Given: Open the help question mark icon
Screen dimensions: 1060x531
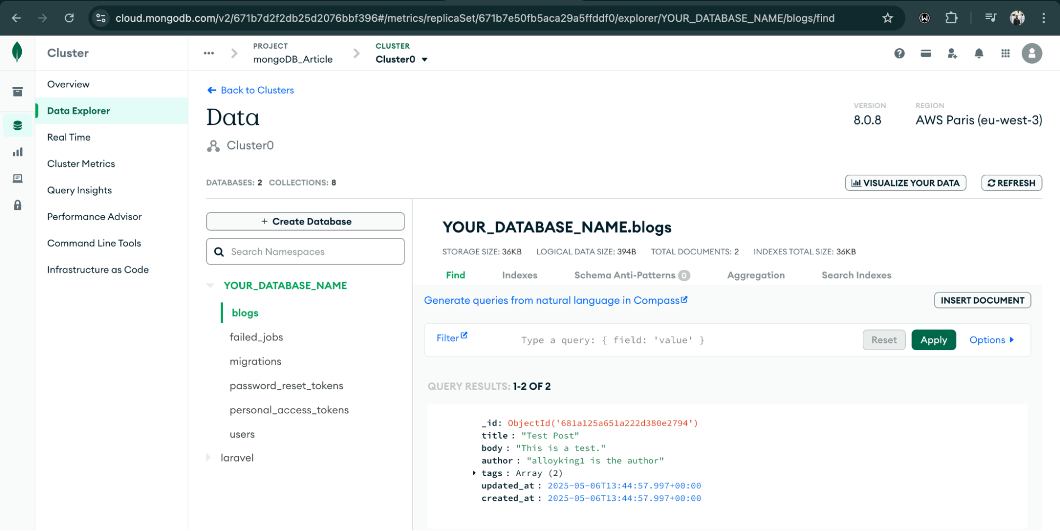Looking at the screenshot, I should (x=899, y=53).
